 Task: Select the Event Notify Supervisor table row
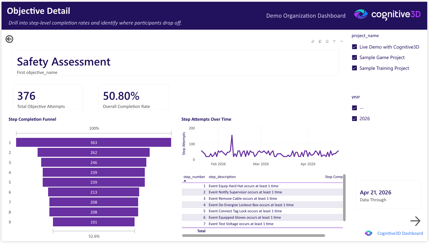[245, 192]
